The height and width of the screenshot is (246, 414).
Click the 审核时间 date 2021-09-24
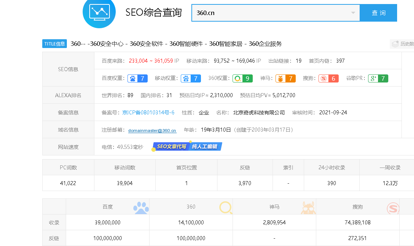point(333,113)
